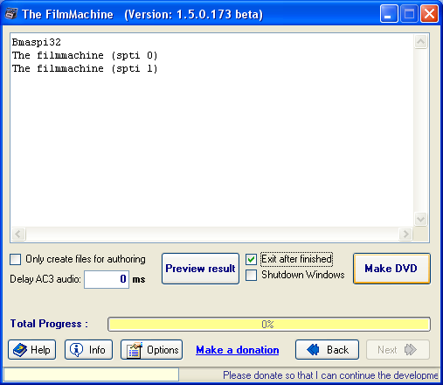This screenshot has height=385, width=443.
Task: Enable Only create files for authoring
Action: click(15, 259)
